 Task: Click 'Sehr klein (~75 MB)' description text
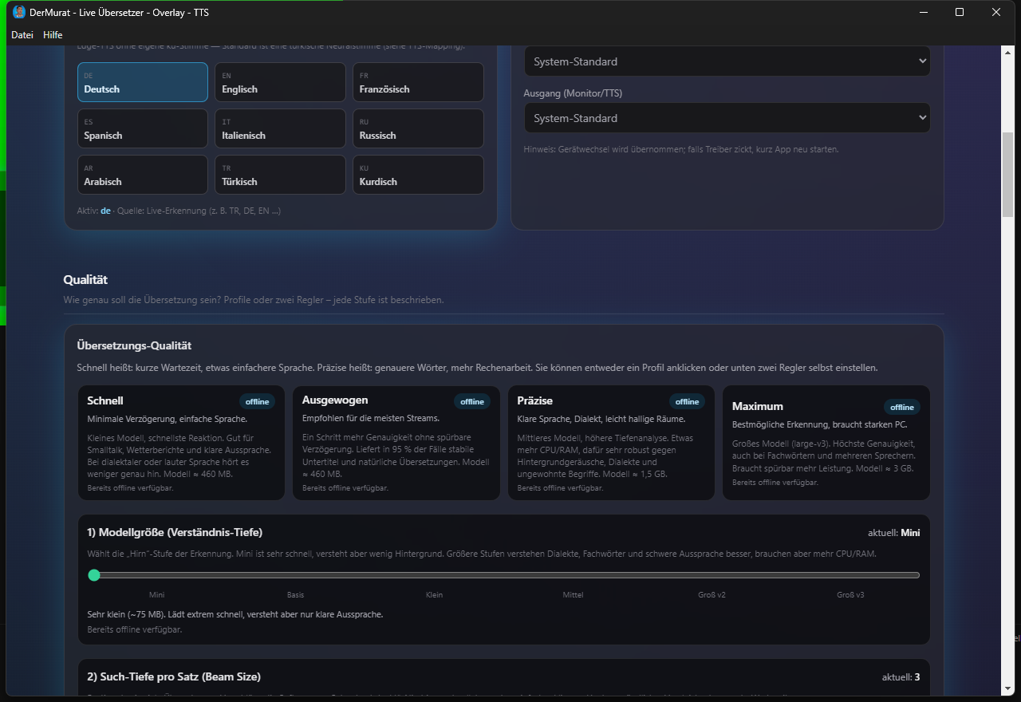coord(235,614)
